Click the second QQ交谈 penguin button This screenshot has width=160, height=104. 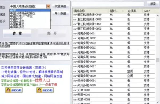click(45, 90)
